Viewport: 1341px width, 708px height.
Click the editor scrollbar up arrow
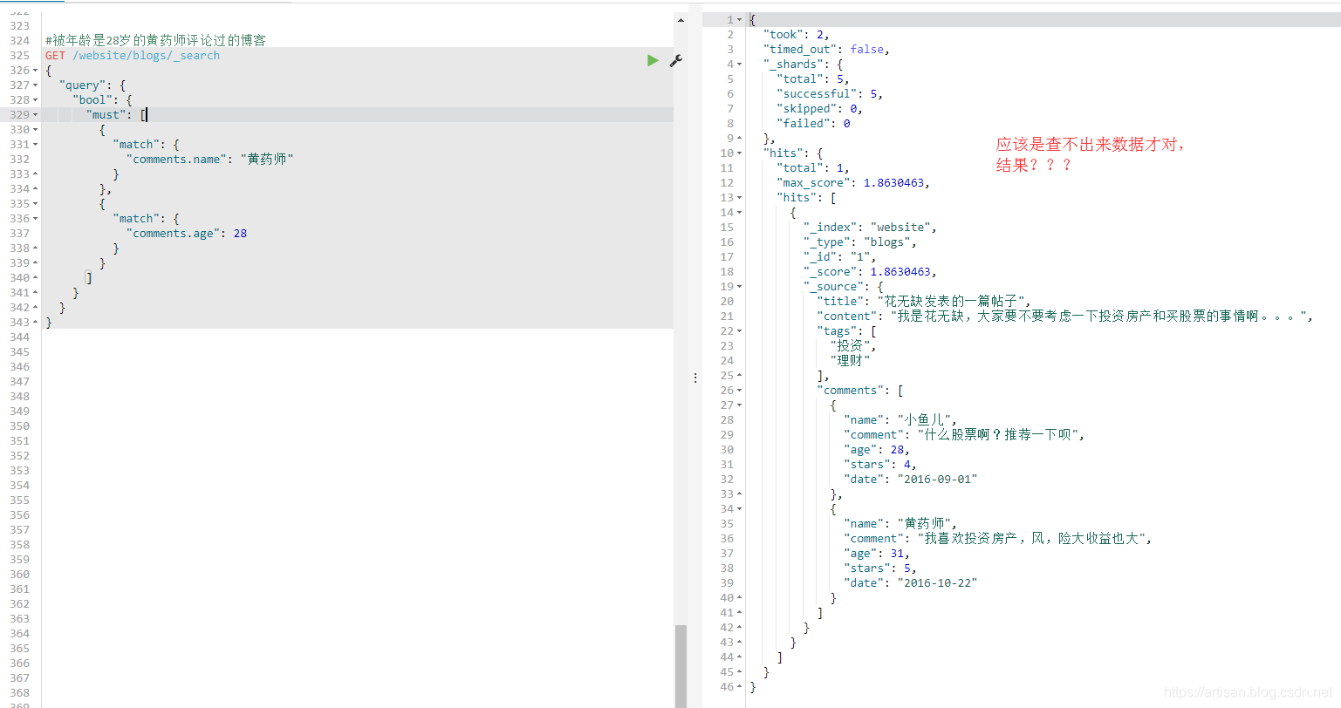coord(681,20)
